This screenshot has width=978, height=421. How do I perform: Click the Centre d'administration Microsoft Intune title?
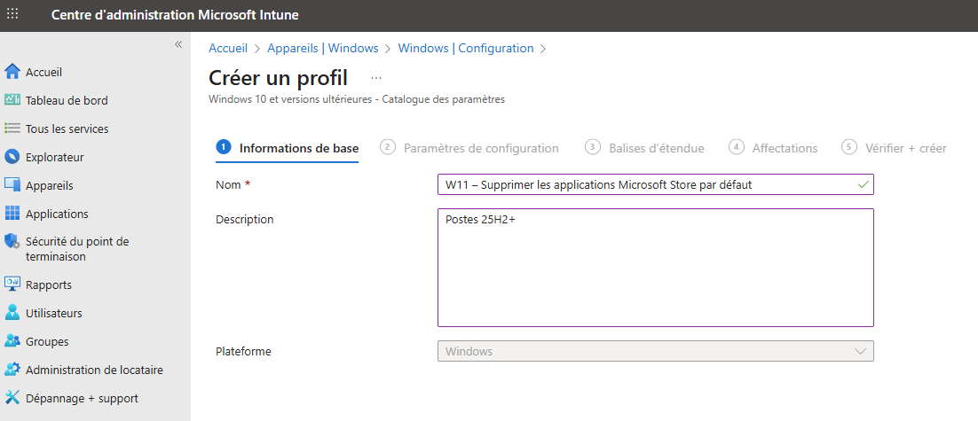click(175, 15)
